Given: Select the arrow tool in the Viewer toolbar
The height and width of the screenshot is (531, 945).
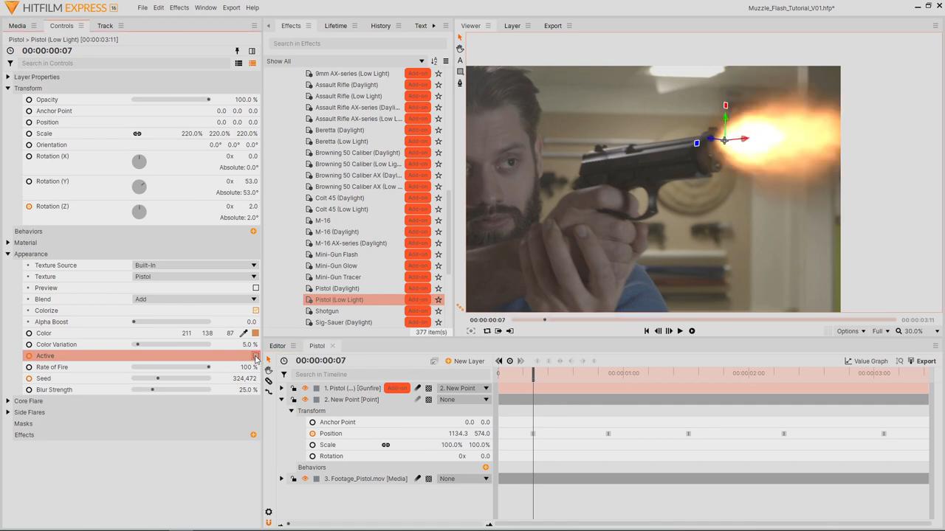Looking at the screenshot, I should [x=460, y=37].
